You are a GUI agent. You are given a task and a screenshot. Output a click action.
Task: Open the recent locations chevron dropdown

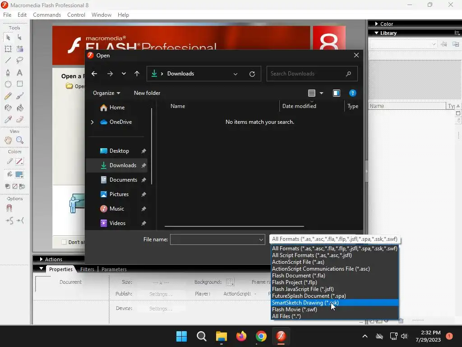(x=124, y=74)
